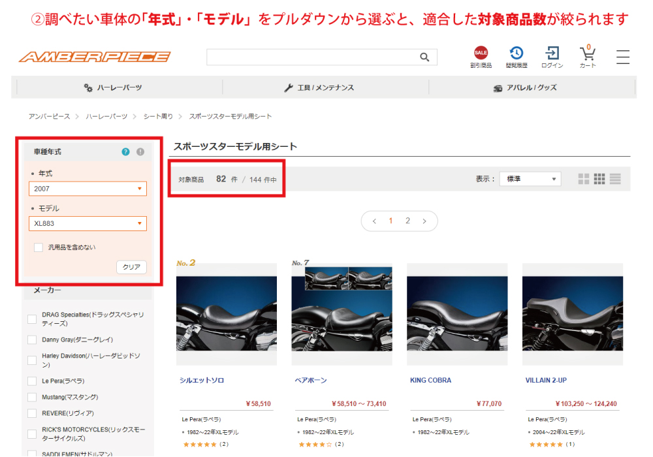The height and width of the screenshot is (457, 653).
Task: Click スポーツスターモデル用シート breadcrumb text
Action: pos(231,117)
